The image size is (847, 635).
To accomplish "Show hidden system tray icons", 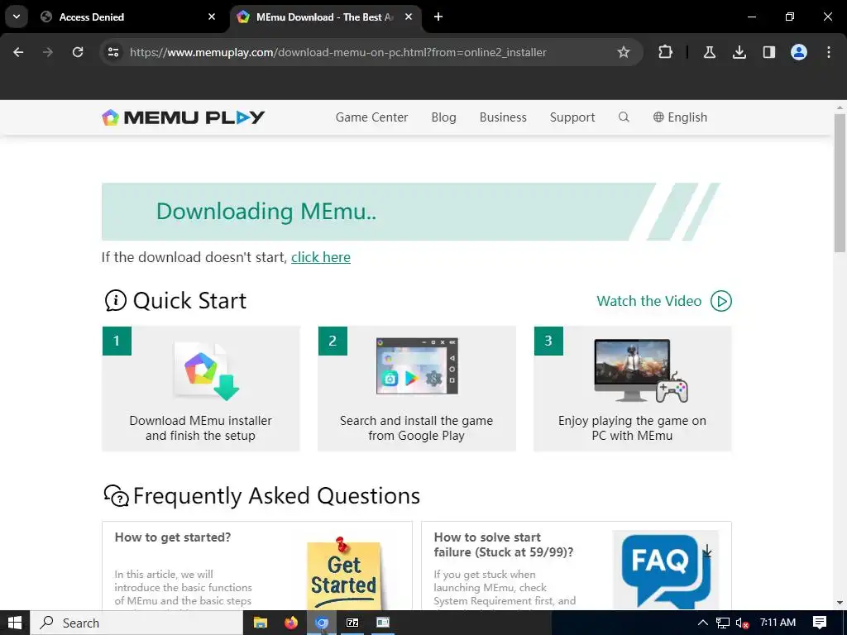I will coord(703,623).
